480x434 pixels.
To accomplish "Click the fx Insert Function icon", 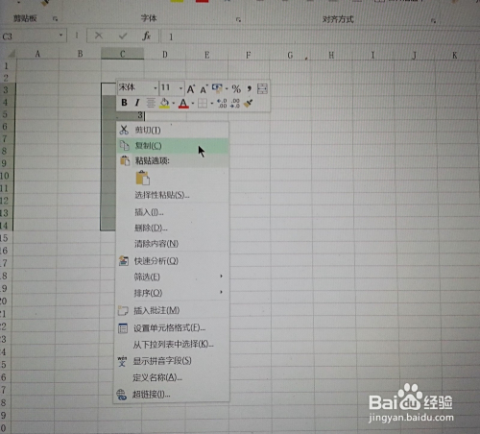I will tap(146, 36).
